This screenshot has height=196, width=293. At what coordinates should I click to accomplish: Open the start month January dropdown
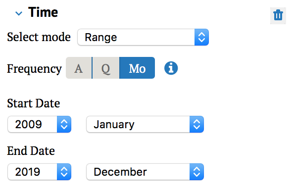pos(145,124)
